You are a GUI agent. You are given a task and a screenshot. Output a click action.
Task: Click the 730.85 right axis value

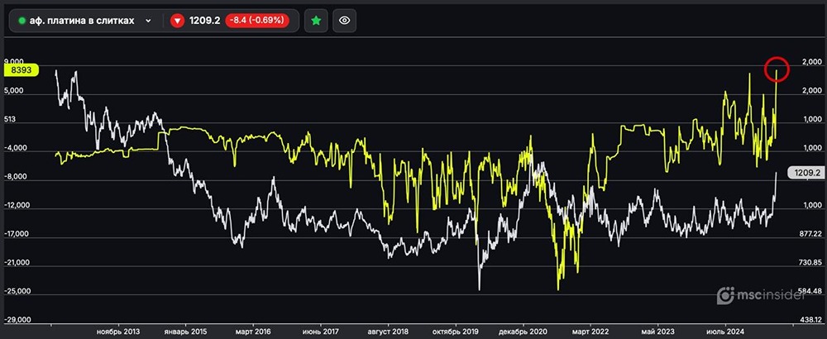(x=809, y=262)
